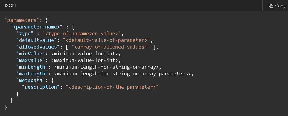Image resolution: width=288 pixels, height=116 pixels.
Task: Click the "metadata" property key
Action: point(31,81)
